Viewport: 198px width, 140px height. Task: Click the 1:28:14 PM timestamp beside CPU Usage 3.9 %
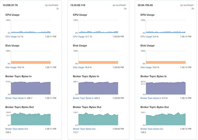[186, 36]
